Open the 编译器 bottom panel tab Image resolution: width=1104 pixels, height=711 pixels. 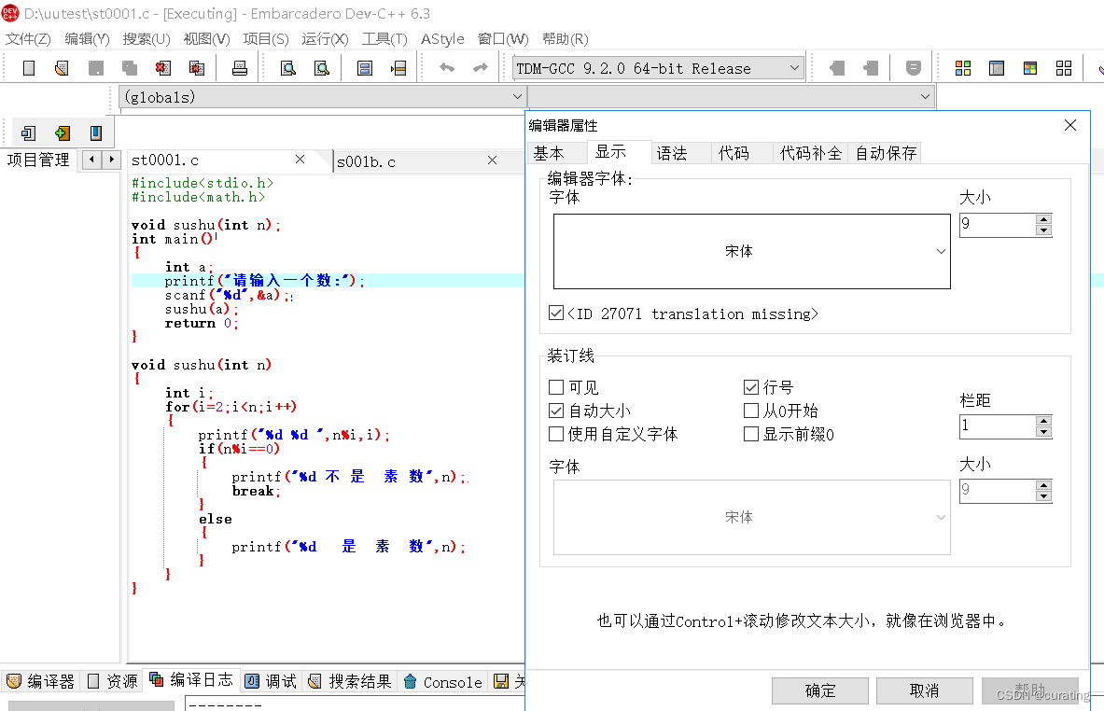click(41, 681)
